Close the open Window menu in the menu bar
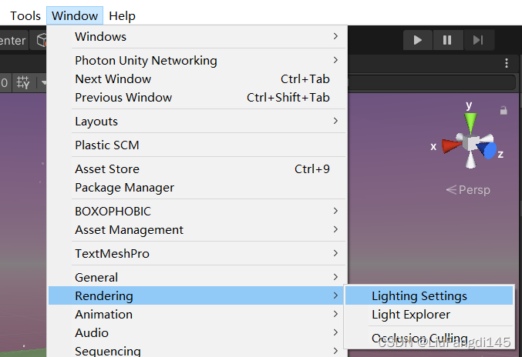The height and width of the screenshot is (357, 522). click(x=75, y=15)
